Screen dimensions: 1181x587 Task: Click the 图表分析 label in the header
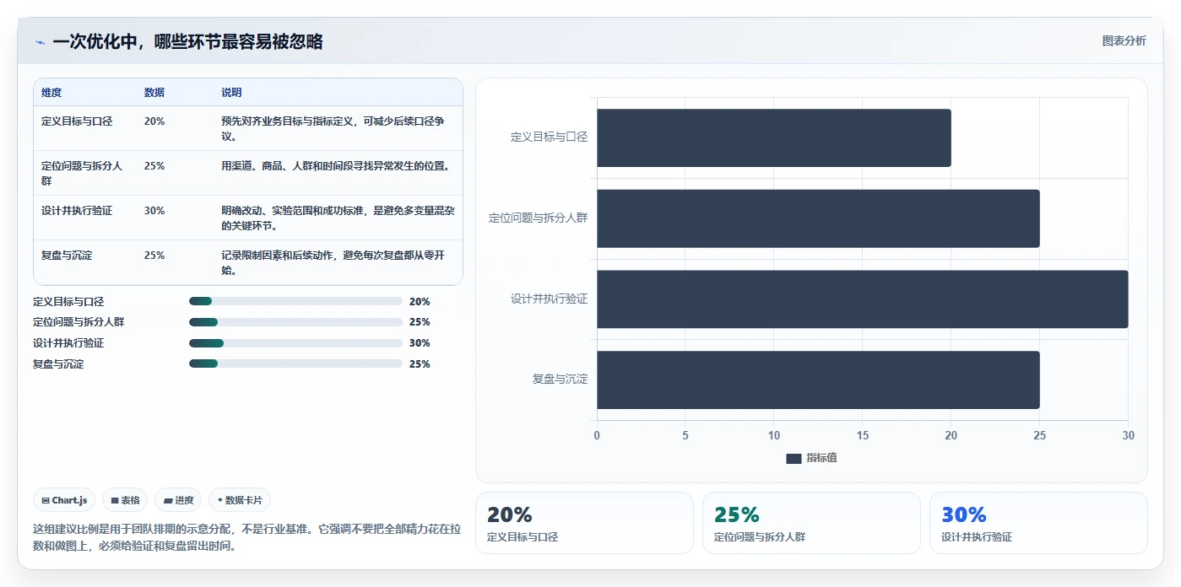1124,40
